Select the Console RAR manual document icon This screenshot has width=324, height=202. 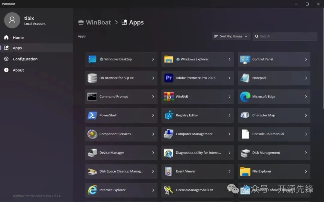pos(245,134)
